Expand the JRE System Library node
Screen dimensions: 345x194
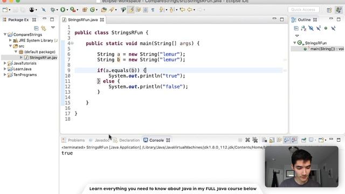pos(10,40)
